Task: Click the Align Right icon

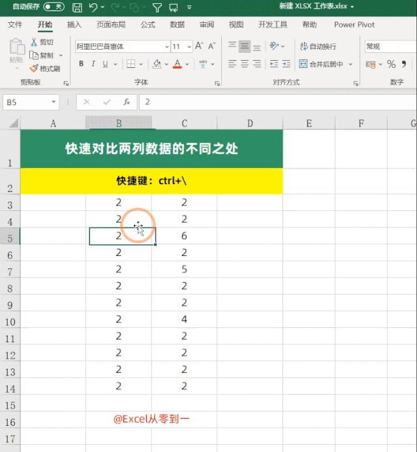Action: coord(257,64)
